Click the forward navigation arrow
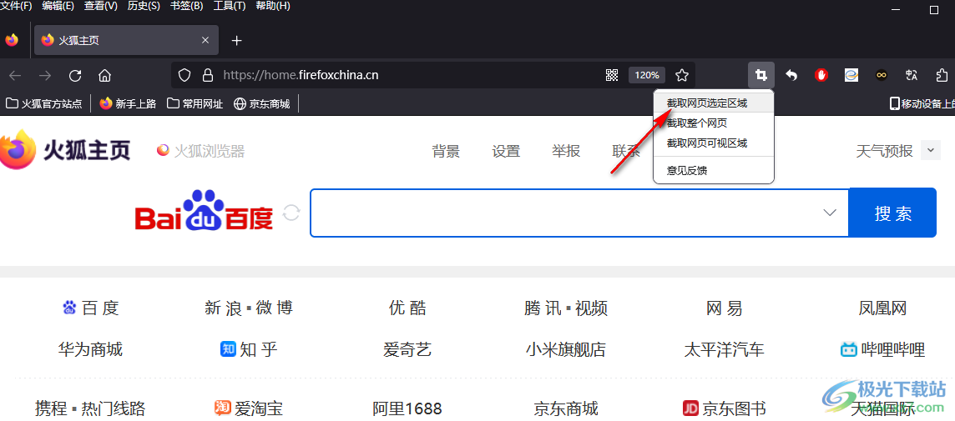The image size is (955, 421). pos(45,75)
